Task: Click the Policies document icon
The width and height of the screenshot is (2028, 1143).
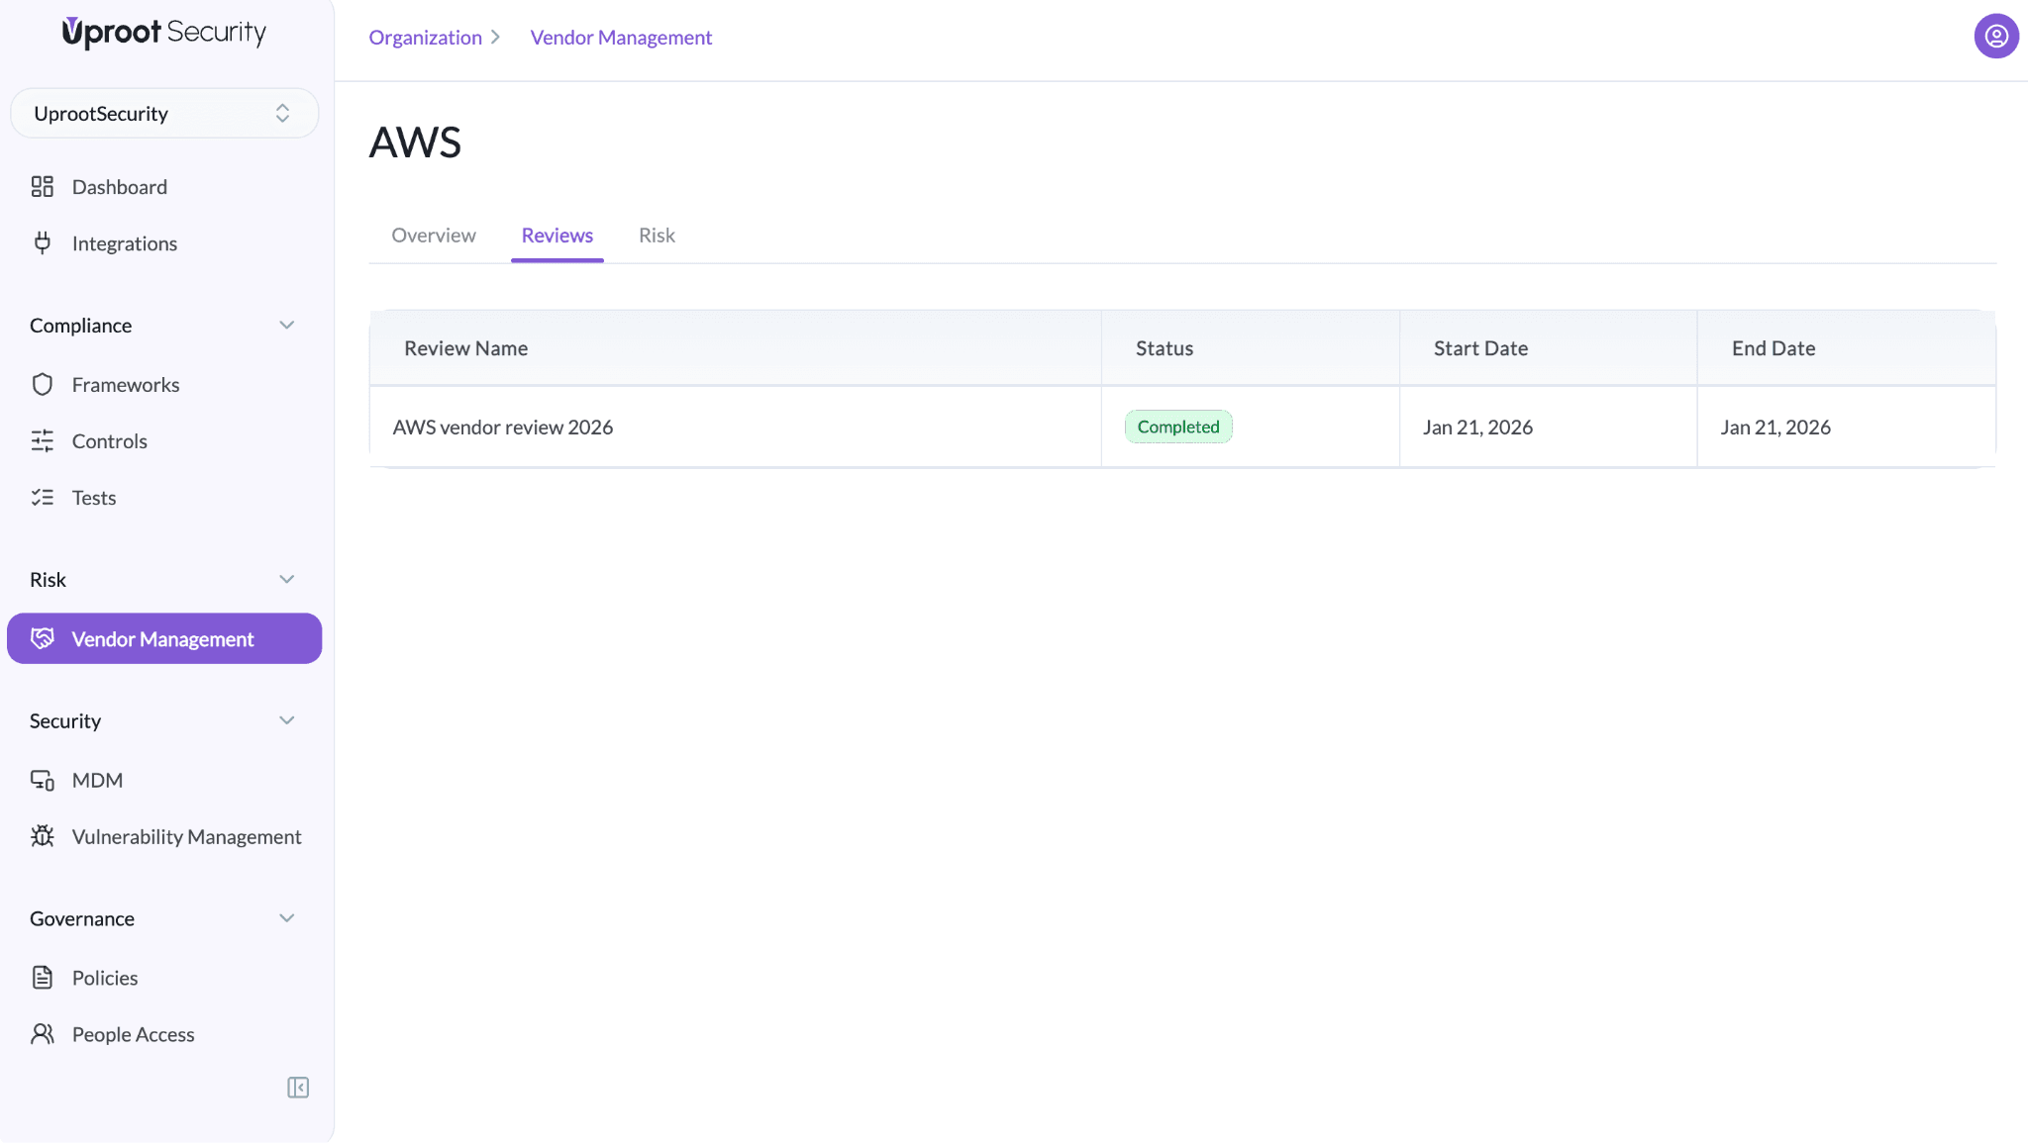Action: (x=42, y=978)
